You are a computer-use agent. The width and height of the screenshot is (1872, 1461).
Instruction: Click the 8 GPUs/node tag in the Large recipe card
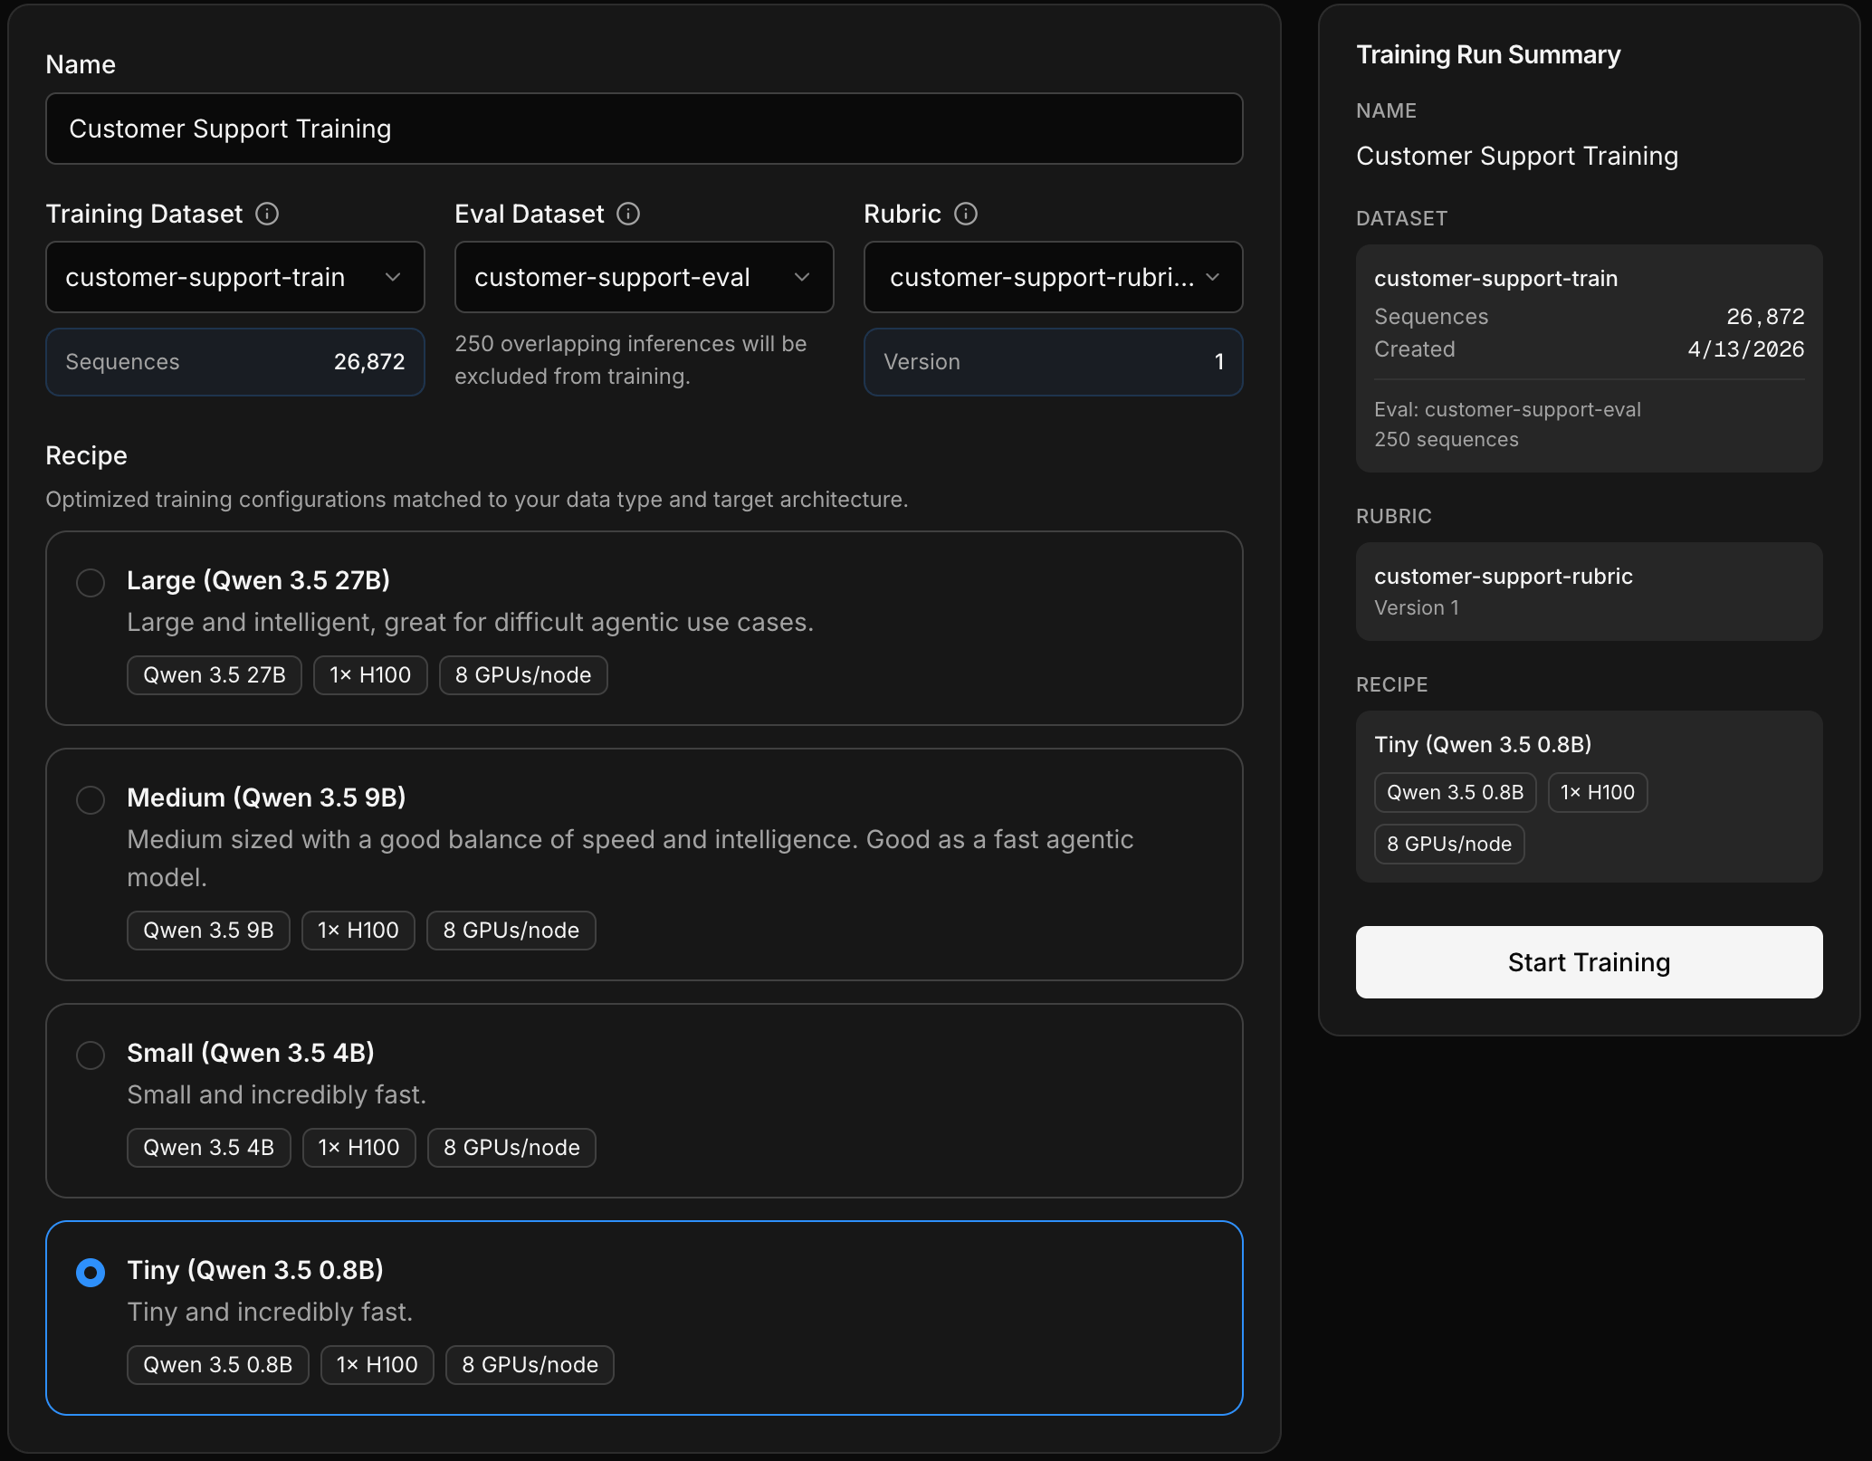(x=523, y=675)
